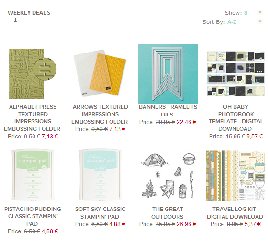Select the A-Z sort value

point(232,22)
